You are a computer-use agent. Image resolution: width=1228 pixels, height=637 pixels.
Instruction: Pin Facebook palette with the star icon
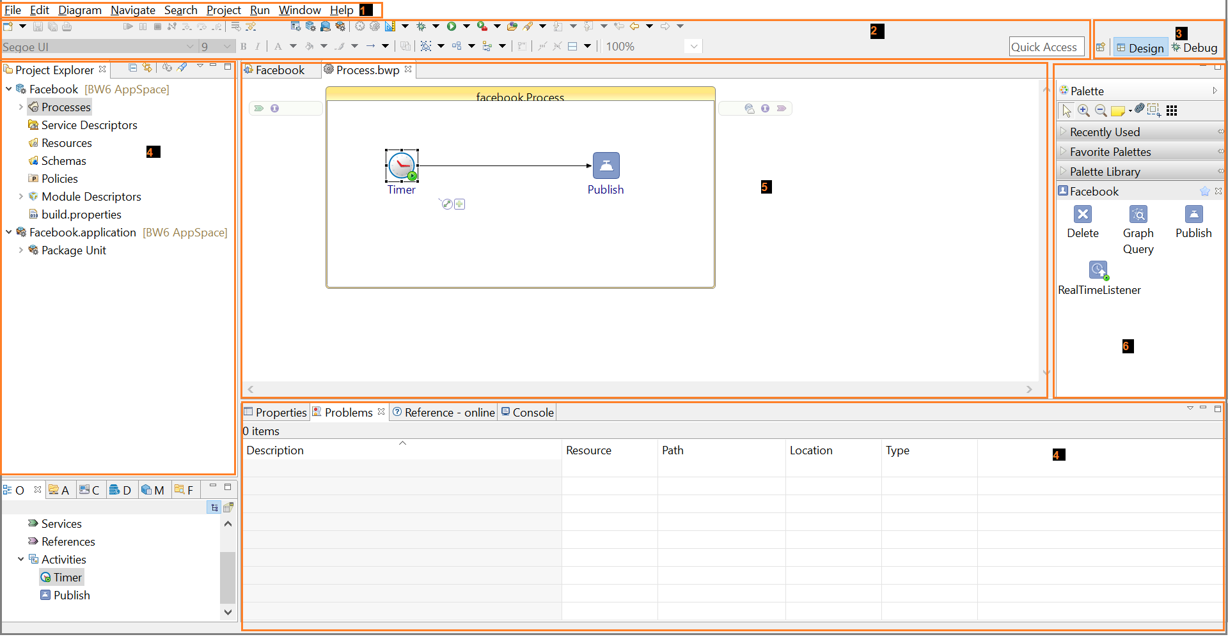tap(1205, 192)
